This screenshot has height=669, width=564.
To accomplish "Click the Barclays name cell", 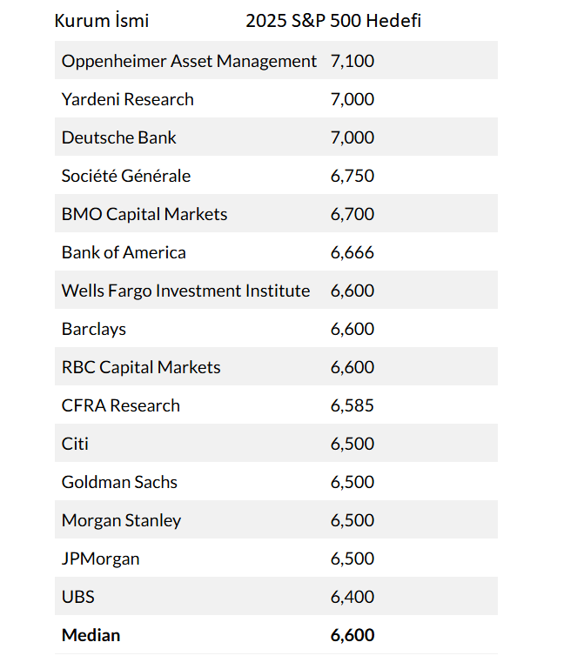I will (x=94, y=330).
